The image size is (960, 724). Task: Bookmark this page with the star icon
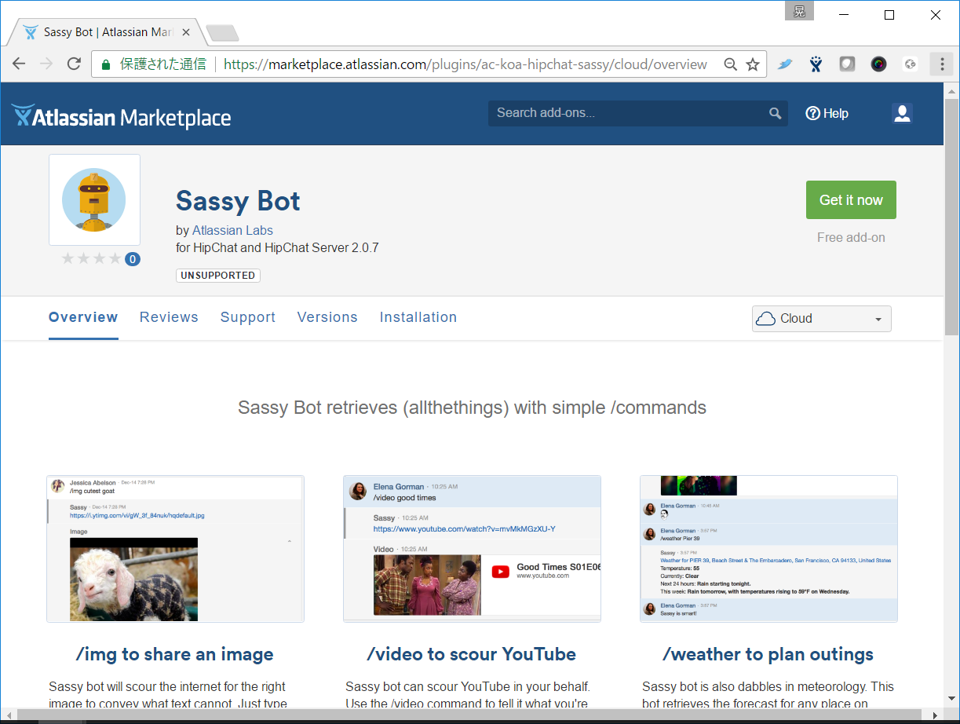(x=753, y=64)
